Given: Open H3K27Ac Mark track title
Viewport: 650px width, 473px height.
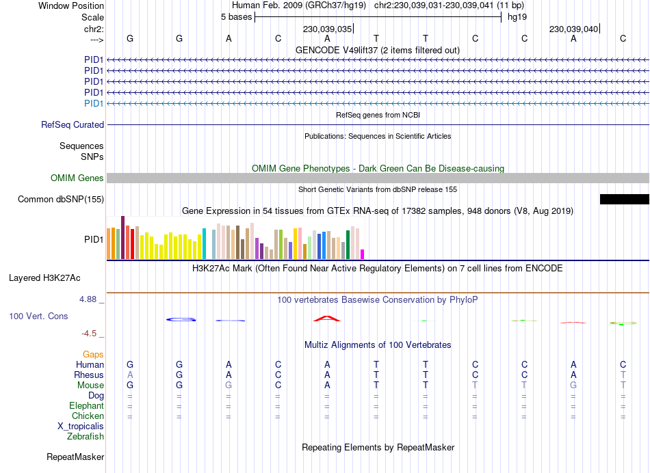Looking at the screenshot, I should point(377,269).
